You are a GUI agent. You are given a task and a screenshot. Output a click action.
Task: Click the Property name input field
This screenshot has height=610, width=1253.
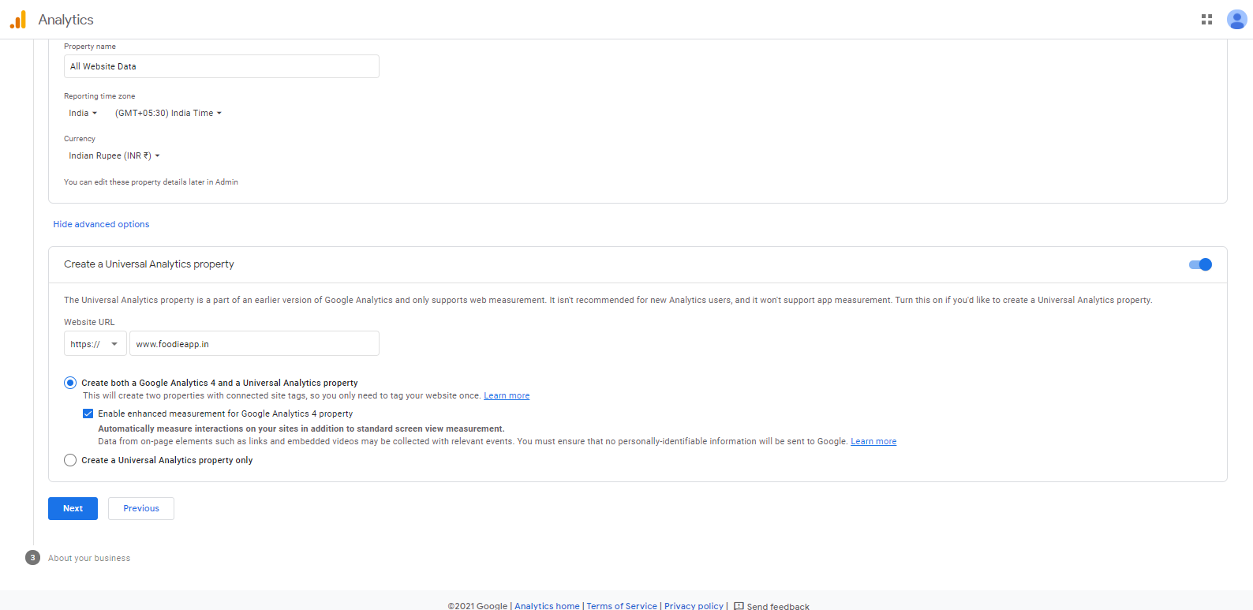[x=222, y=66]
